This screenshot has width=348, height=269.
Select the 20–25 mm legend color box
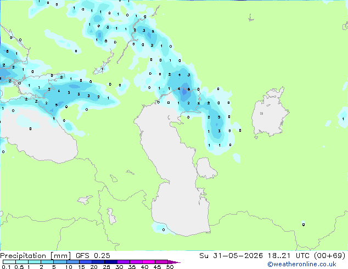98,262
